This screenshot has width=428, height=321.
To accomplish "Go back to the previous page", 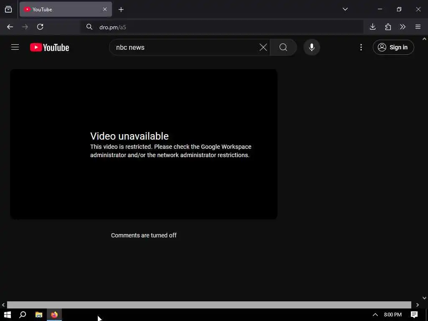I will click(x=10, y=27).
